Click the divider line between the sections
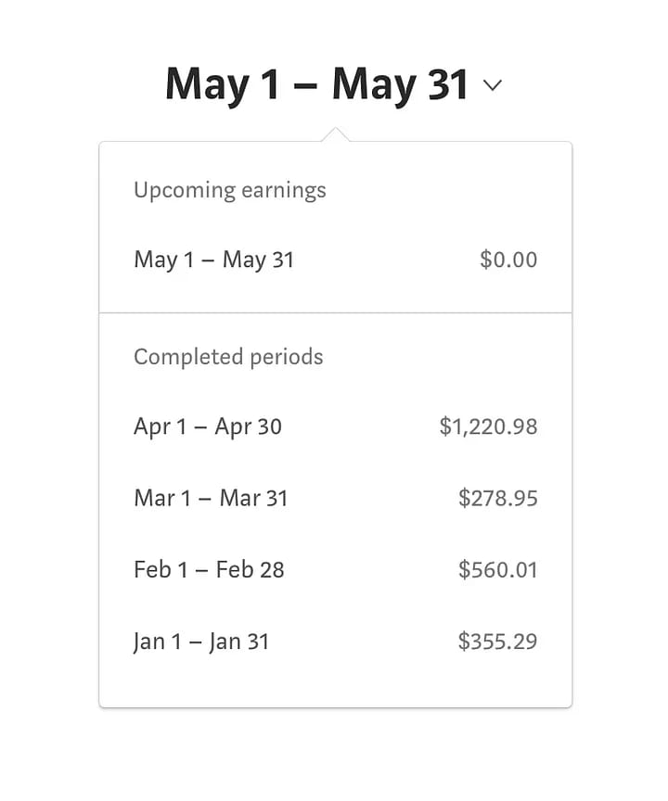Viewport: 668px width, 801px height. click(x=335, y=313)
